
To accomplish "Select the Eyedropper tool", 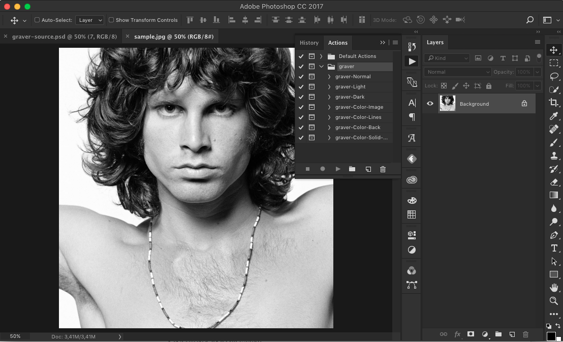I will pyautogui.click(x=554, y=116).
